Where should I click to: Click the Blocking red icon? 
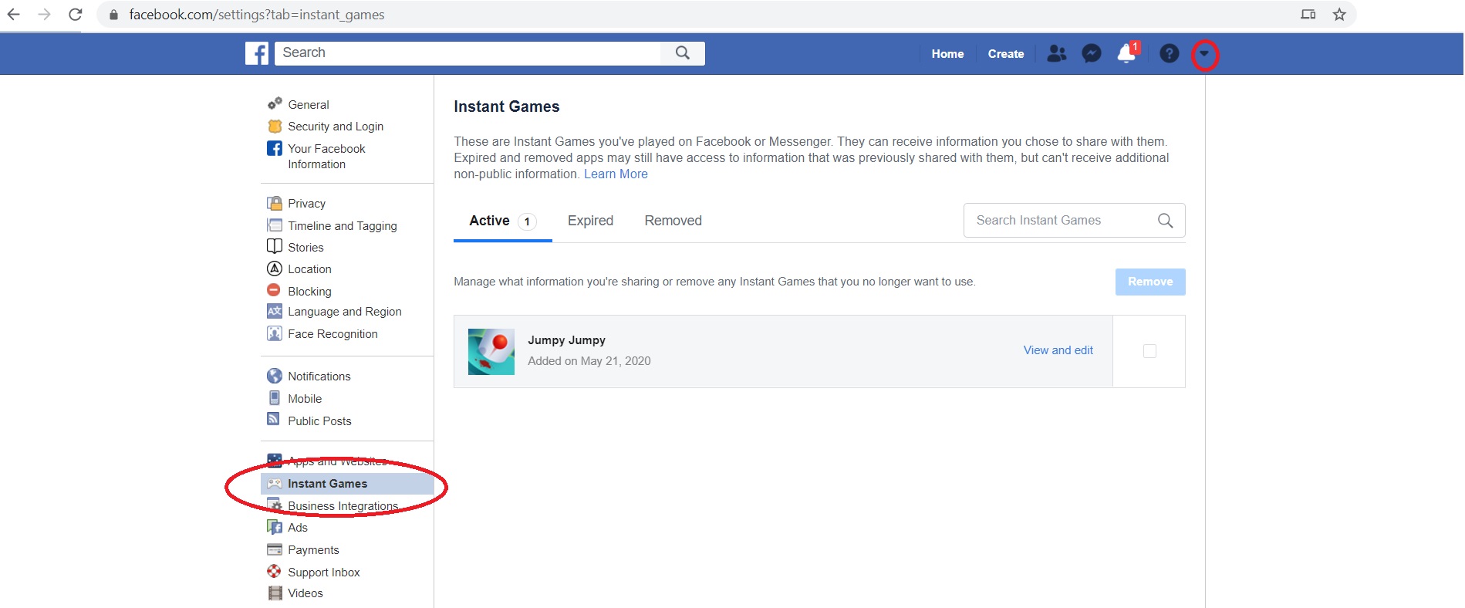(274, 290)
